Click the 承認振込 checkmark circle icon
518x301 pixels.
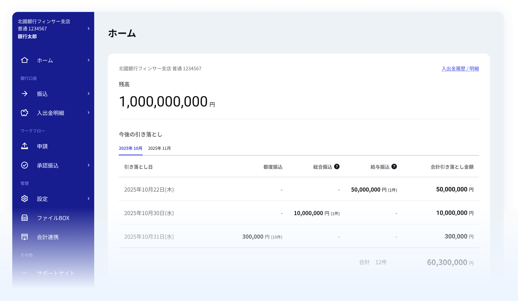pos(25,165)
